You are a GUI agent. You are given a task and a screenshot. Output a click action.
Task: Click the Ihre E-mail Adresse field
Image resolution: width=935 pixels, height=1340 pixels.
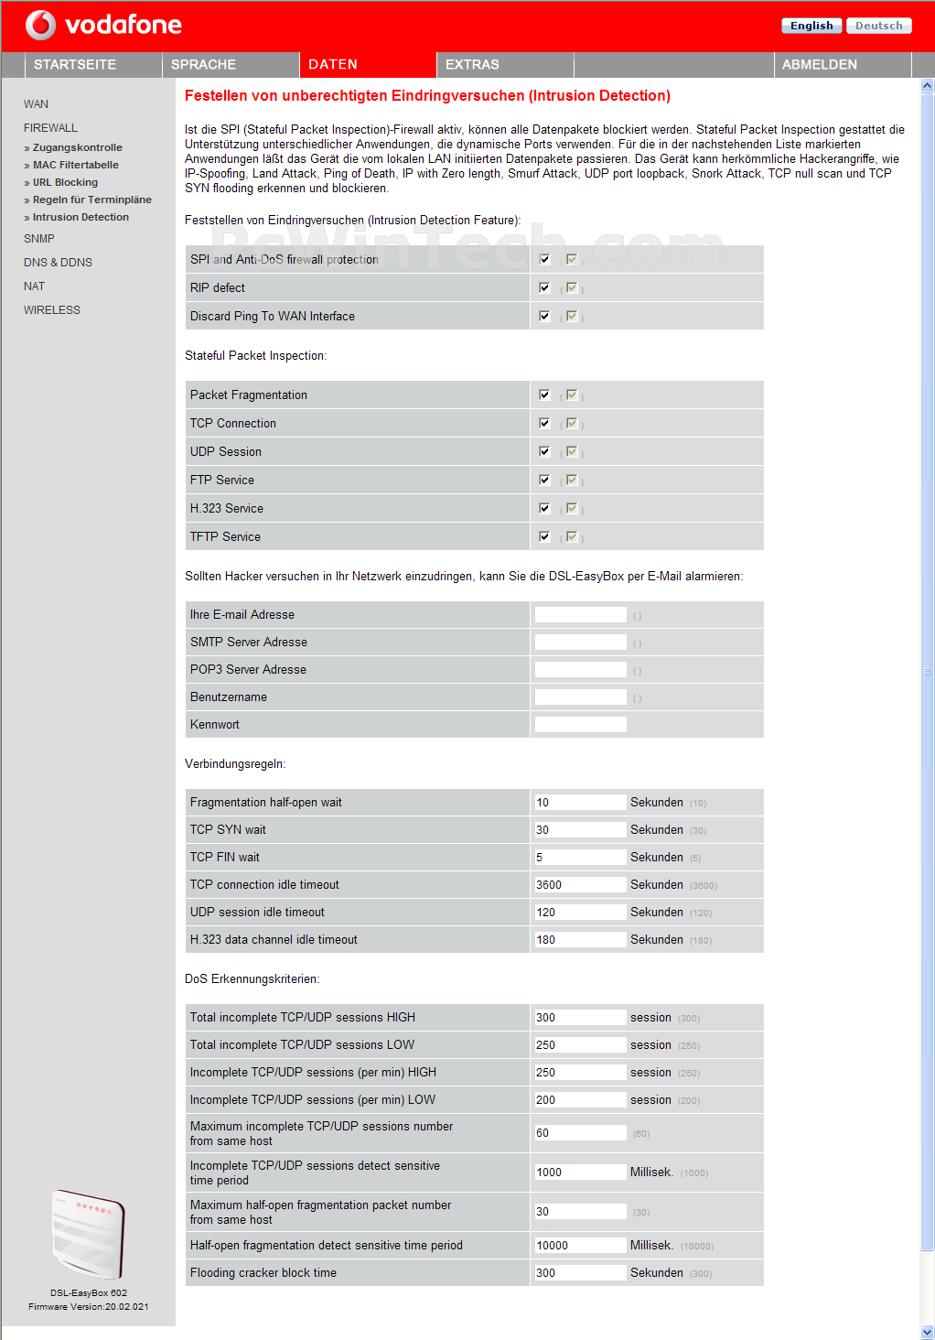point(581,615)
